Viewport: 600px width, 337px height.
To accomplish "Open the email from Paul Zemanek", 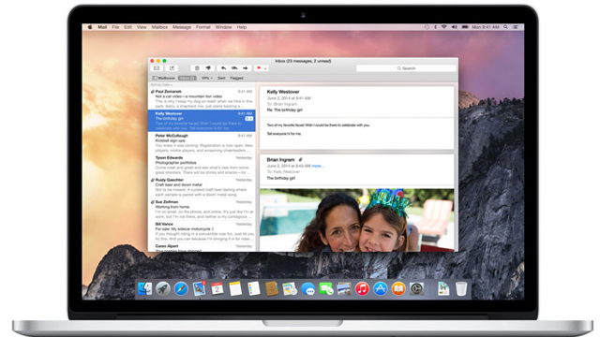I will click(202, 98).
